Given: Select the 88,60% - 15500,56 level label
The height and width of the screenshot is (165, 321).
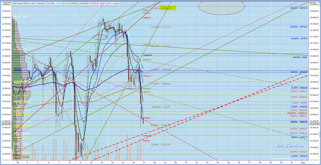Looking at the screenshot, I should pos(299,116).
